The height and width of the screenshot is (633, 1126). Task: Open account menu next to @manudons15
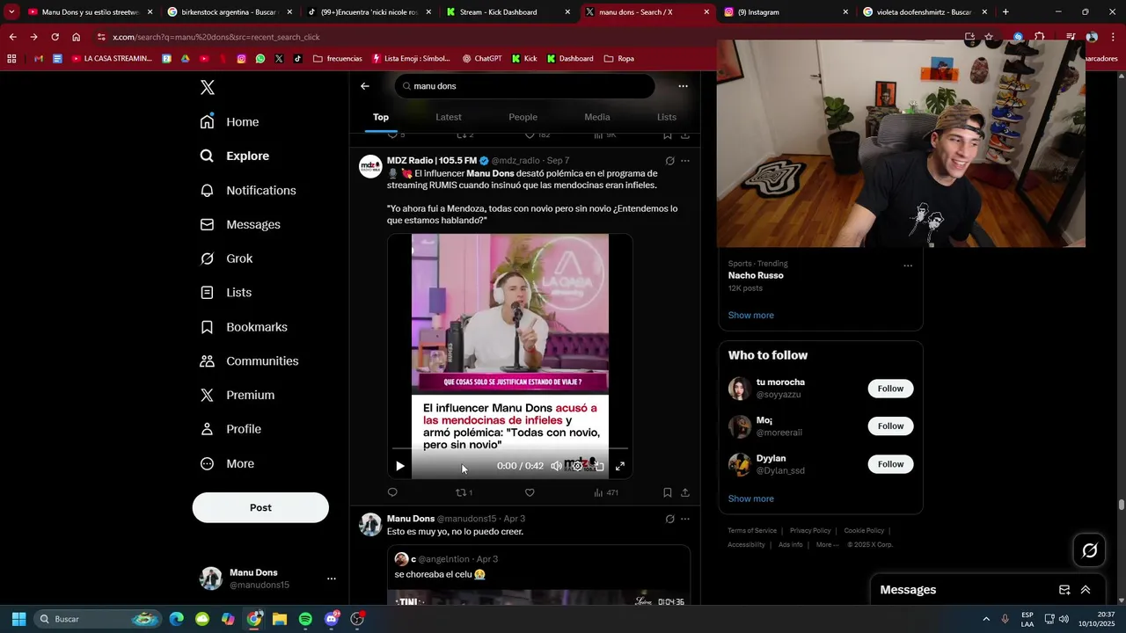[332, 578]
